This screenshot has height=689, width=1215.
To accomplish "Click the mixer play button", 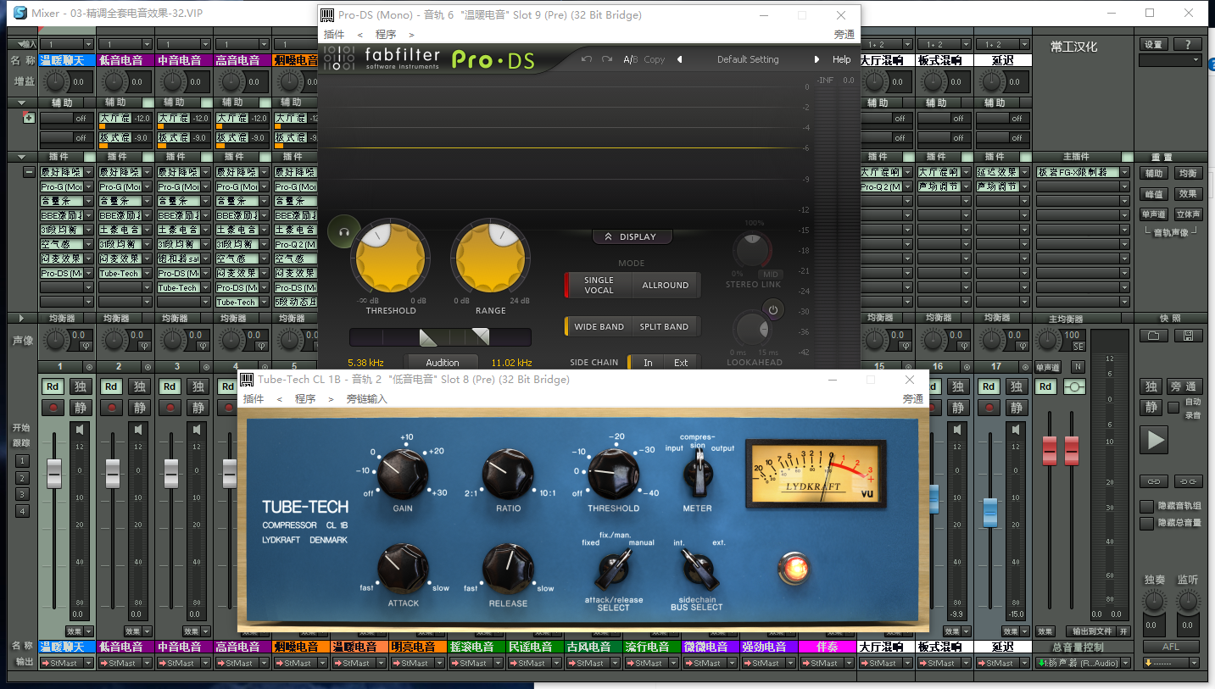I will (1154, 440).
